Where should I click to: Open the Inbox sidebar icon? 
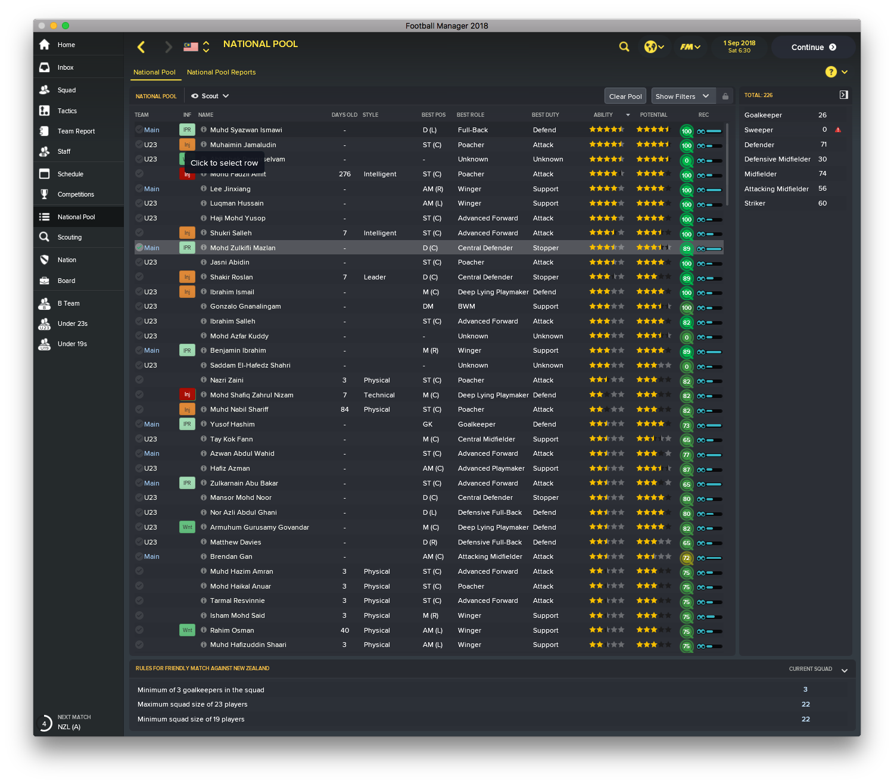[x=45, y=67]
